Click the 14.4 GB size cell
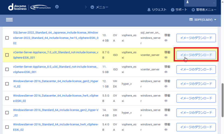Screen dimensions: 224x134 pyautogui.click(x=106, y=113)
